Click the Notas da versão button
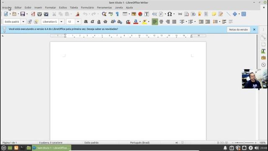The image size is (268, 151). pyautogui.click(x=238, y=29)
